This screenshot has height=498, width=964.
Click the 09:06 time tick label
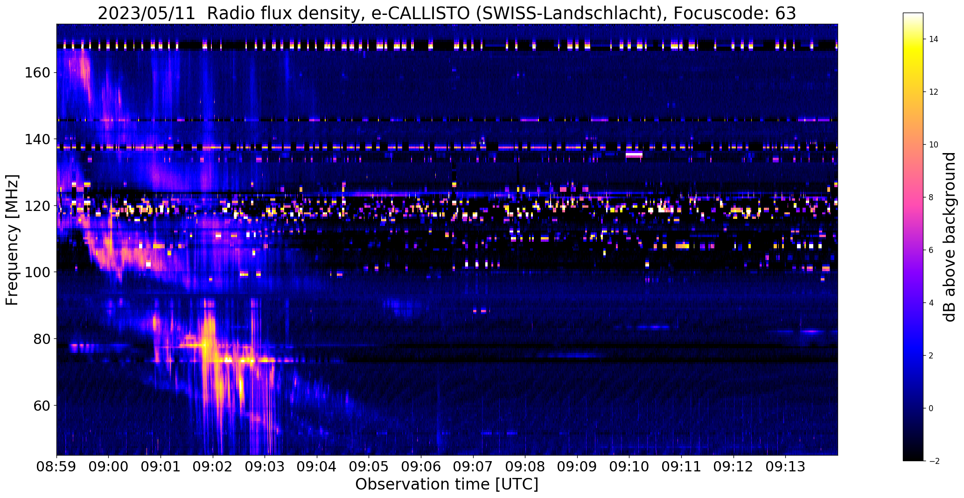pos(421,467)
